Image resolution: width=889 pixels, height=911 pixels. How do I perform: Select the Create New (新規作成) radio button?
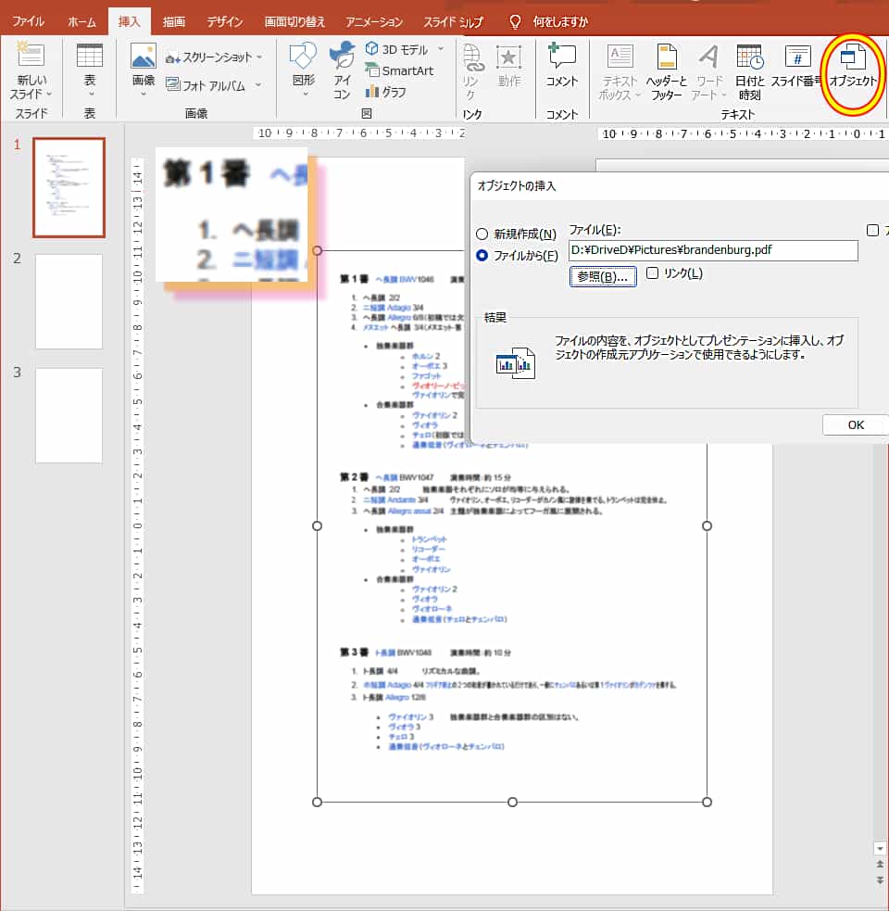coord(482,234)
